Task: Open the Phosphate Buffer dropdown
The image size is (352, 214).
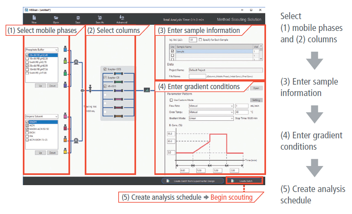Action: point(42,50)
